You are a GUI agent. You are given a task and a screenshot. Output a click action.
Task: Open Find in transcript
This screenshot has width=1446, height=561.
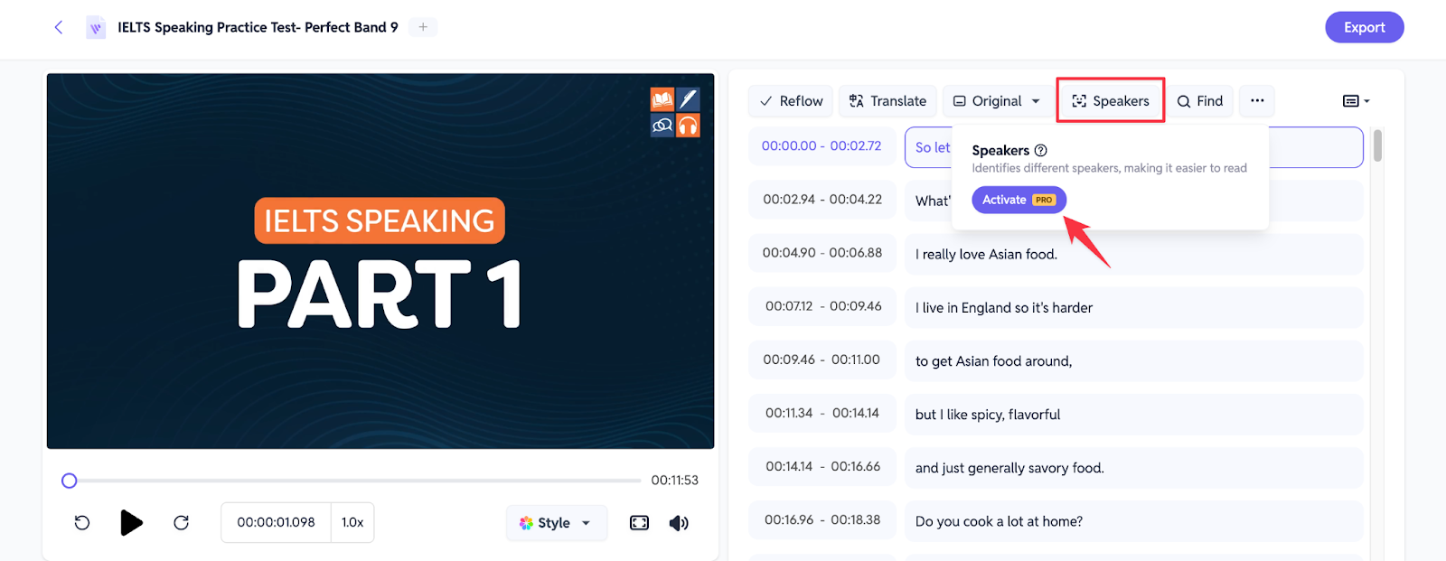pyautogui.click(x=1199, y=101)
